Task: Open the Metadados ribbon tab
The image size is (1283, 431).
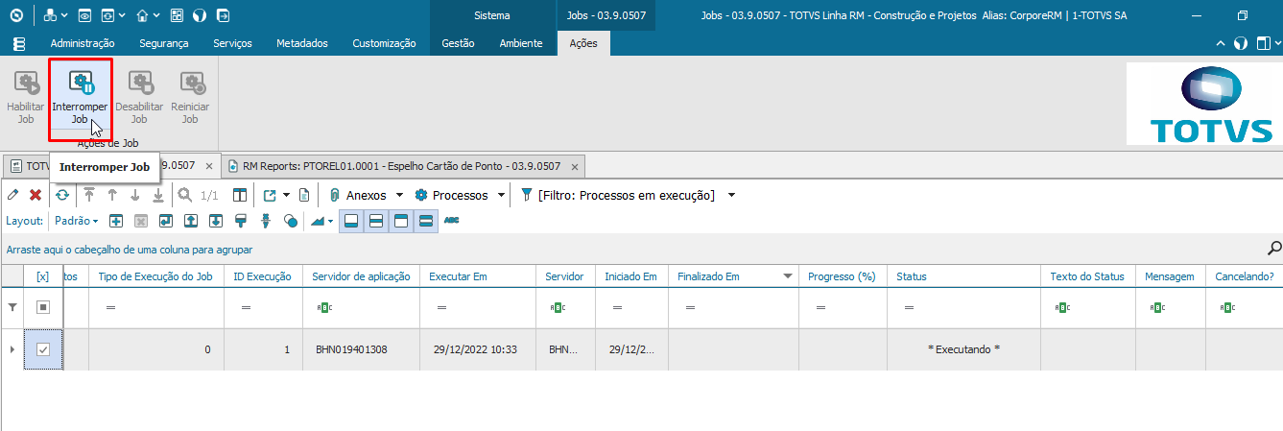Action: point(302,43)
